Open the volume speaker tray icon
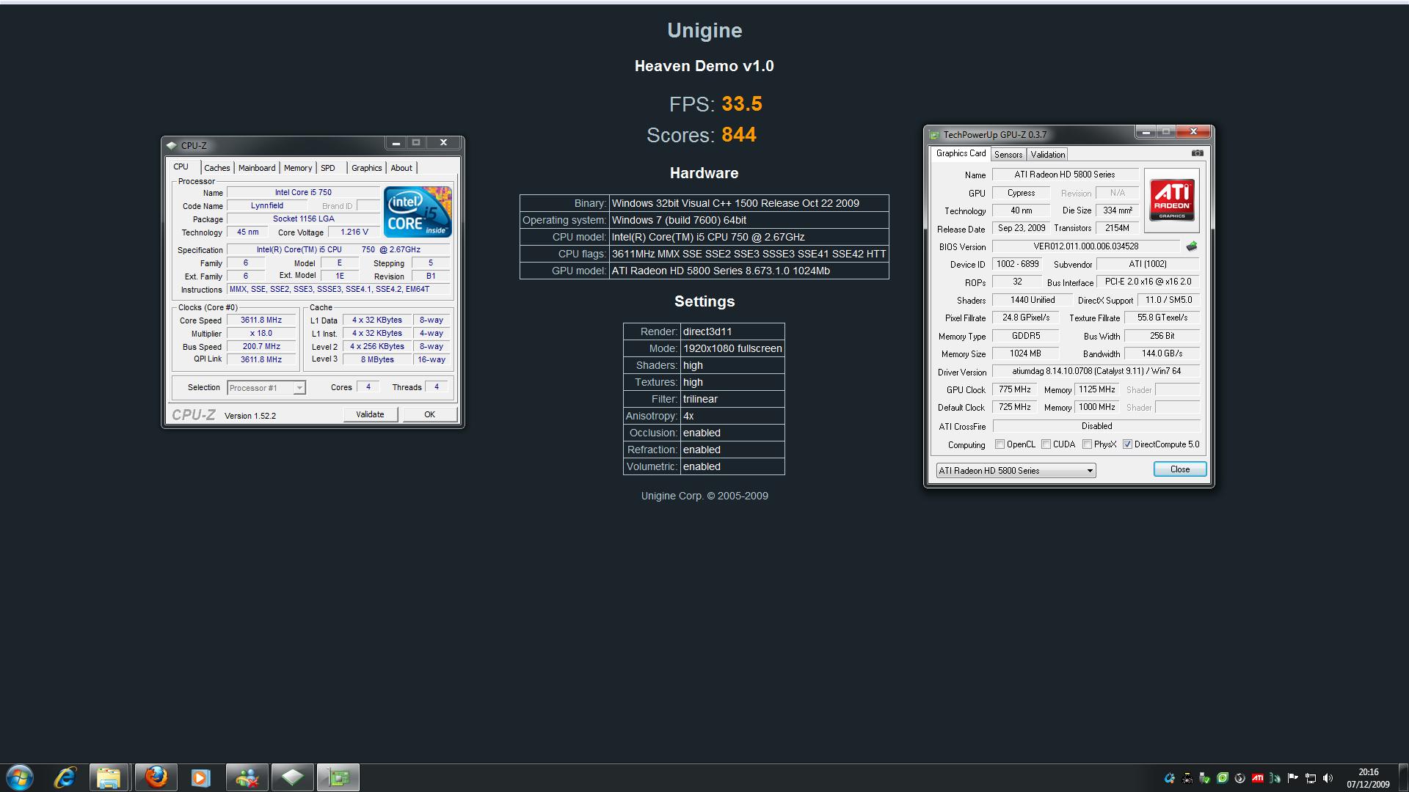1409x792 pixels. pos(1328,778)
